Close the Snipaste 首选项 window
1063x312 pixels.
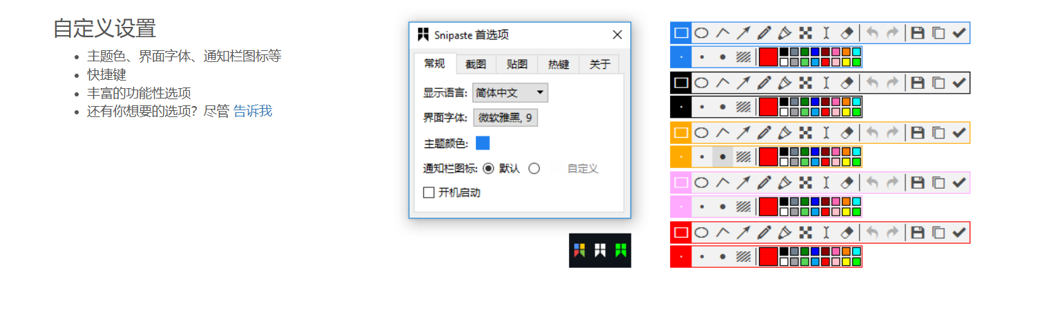tap(617, 35)
